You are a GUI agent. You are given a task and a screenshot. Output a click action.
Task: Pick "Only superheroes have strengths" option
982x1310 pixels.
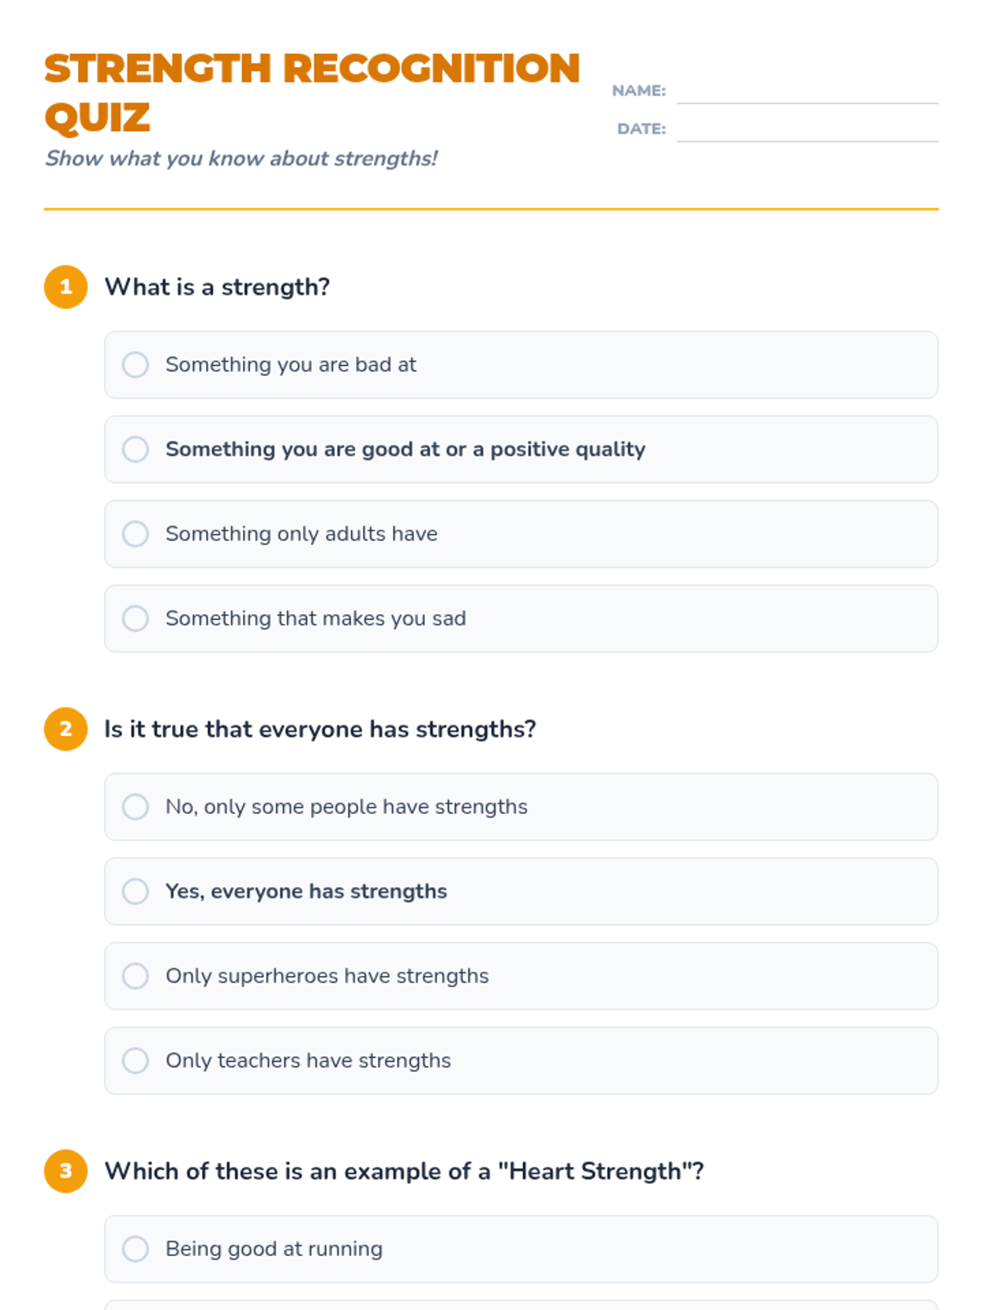[135, 976]
